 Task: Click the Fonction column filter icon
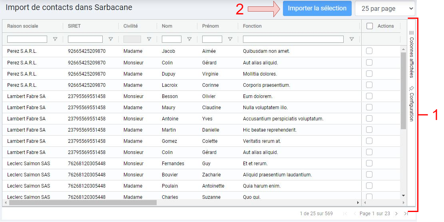(x=352, y=39)
